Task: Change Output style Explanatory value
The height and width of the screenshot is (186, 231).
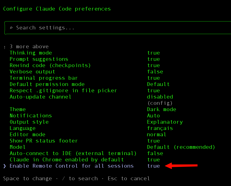Action: (x=165, y=122)
